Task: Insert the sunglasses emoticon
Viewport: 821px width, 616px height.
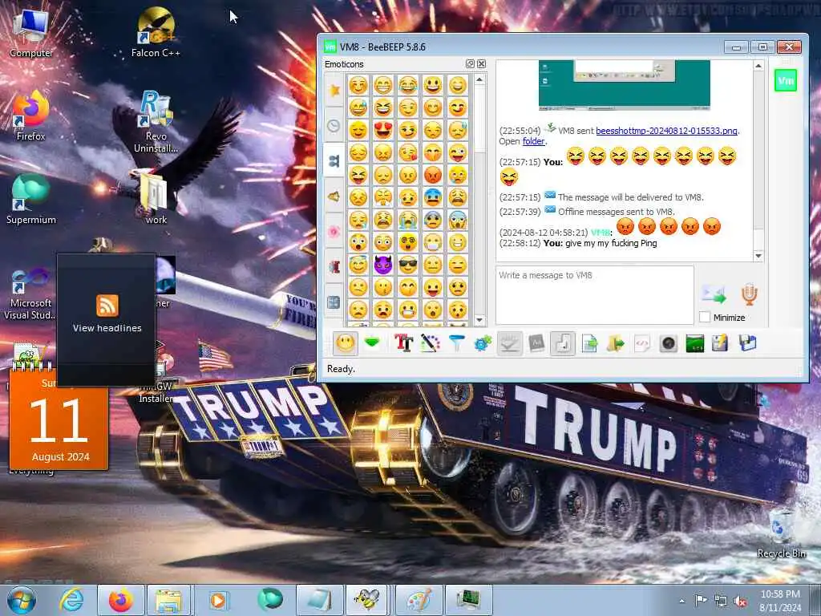Action: click(x=408, y=265)
